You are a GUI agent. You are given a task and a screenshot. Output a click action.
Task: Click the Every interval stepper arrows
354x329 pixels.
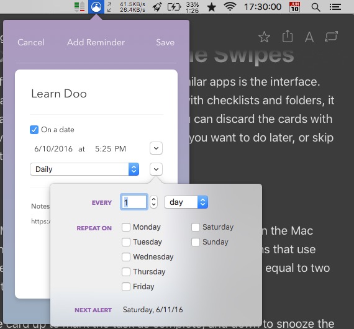pos(154,202)
